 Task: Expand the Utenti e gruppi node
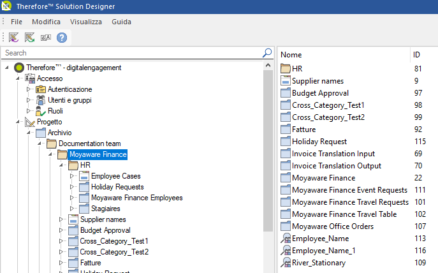coord(29,100)
